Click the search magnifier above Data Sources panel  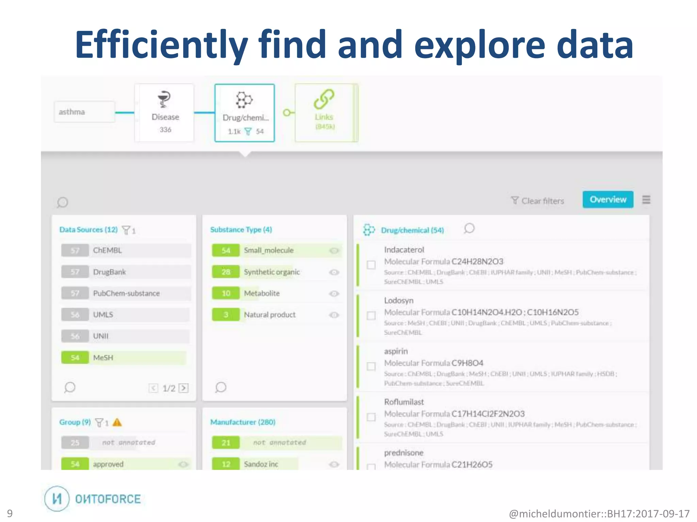click(x=63, y=203)
